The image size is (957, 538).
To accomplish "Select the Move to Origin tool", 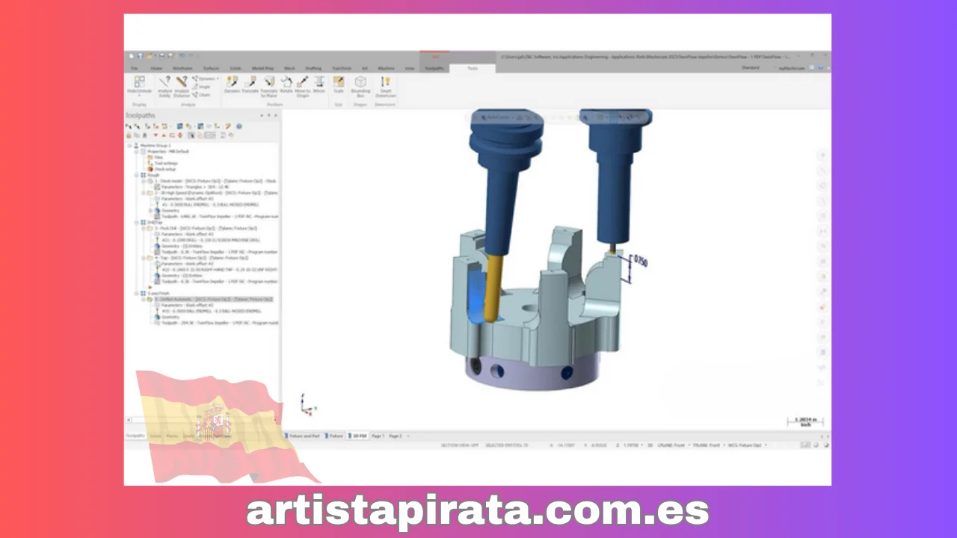I will [303, 86].
